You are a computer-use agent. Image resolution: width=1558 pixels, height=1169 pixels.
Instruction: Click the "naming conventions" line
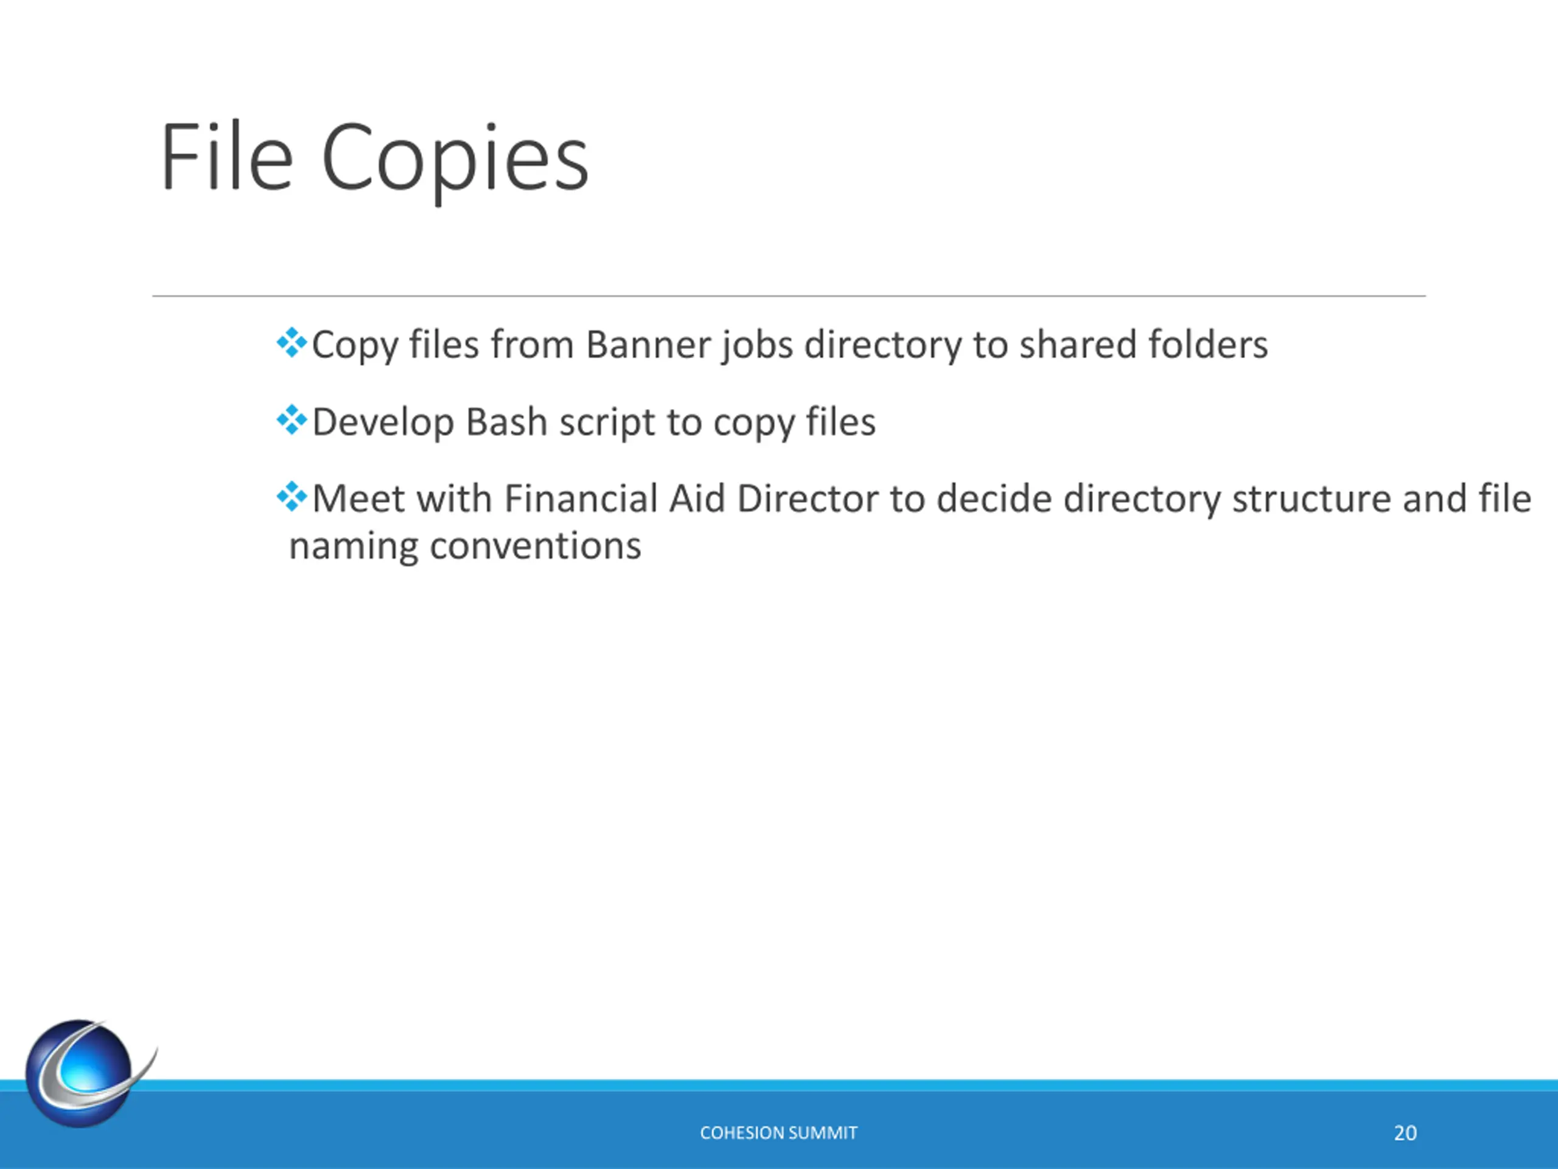465,546
